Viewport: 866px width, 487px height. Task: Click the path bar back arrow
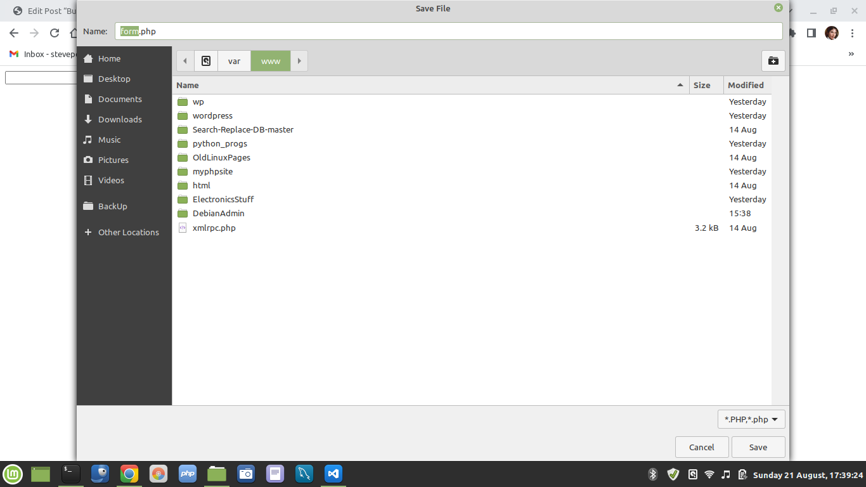coord(185,61)
